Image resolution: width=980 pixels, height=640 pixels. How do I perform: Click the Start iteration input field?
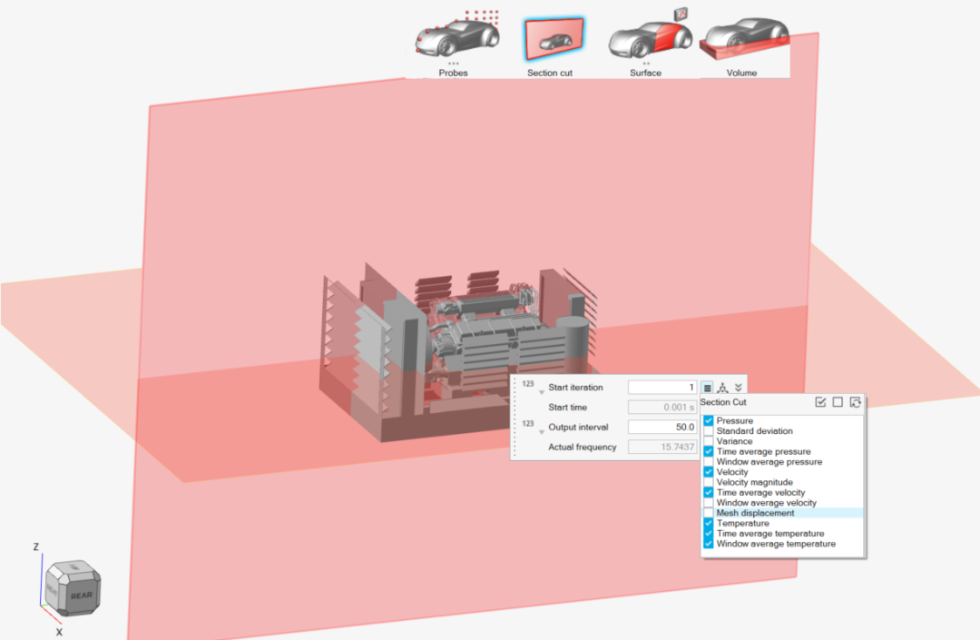tap(662, 388)
